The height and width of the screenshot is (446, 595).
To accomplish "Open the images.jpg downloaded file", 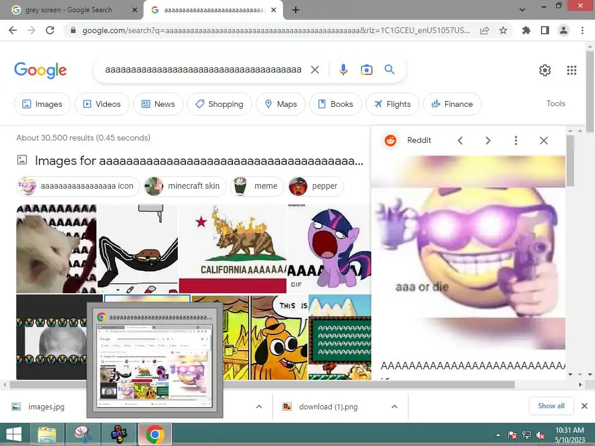I will [x=46, y=407].
